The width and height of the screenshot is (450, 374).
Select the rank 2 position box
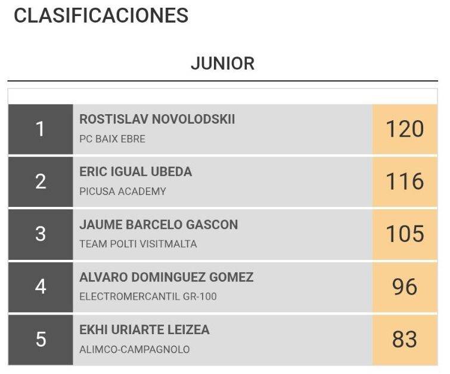pos(41,181)
